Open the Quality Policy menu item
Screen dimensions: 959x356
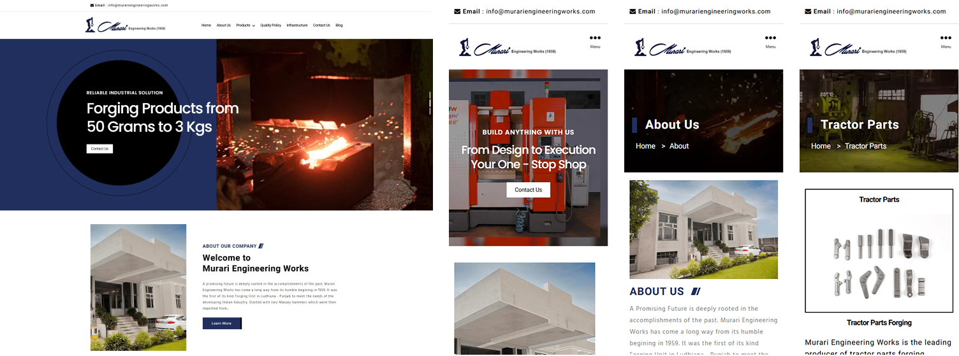click(270, 25)
